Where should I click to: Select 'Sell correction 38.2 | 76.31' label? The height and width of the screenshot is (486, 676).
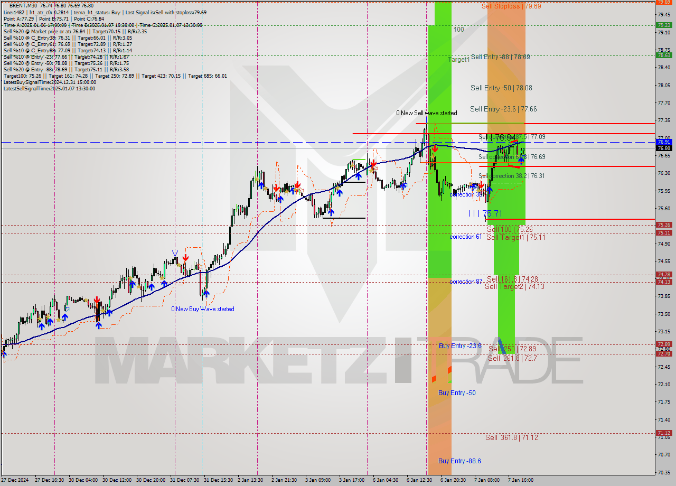512,176
